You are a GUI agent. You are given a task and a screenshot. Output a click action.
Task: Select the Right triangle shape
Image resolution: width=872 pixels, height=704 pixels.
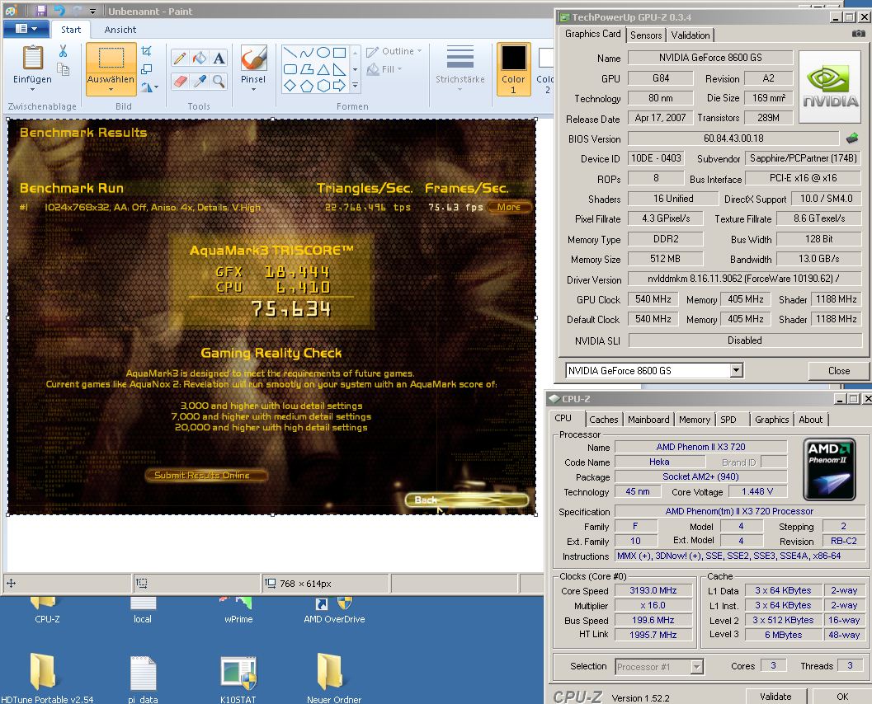339,69
